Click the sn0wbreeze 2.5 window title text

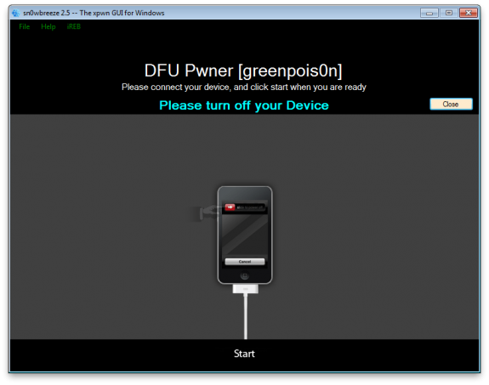click(94, 13)
